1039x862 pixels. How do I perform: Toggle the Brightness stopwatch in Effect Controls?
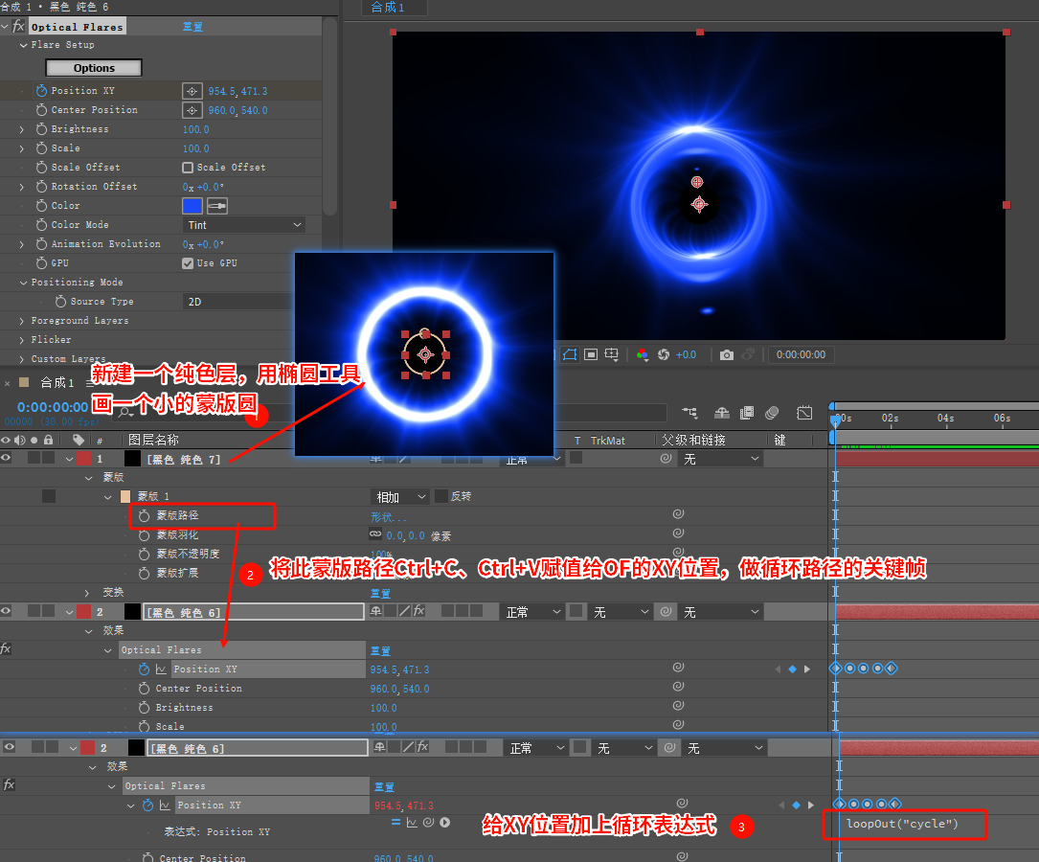[x=42, y=129]
